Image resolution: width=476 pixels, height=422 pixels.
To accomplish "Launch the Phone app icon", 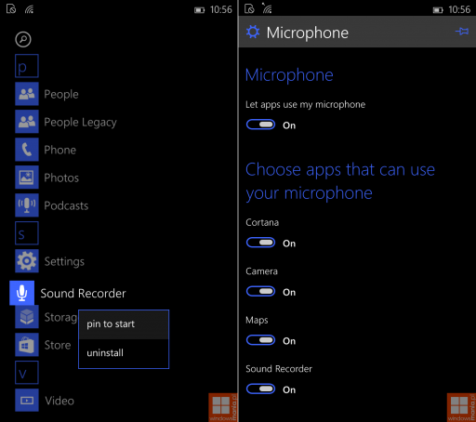I will pyautogui.click(x=27, y=150).
